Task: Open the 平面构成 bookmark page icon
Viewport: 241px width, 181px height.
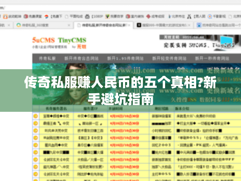Action: click(x=67, y=16)
